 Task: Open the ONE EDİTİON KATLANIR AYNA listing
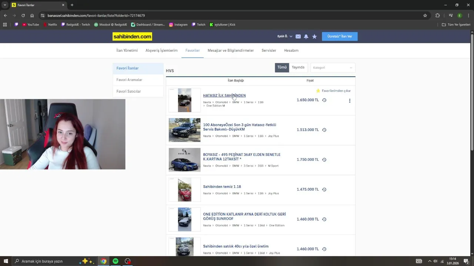point(244,216)
